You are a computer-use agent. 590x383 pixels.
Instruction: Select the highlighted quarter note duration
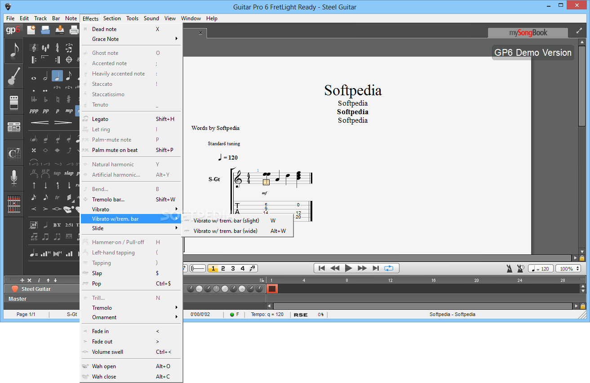(57, 76)
